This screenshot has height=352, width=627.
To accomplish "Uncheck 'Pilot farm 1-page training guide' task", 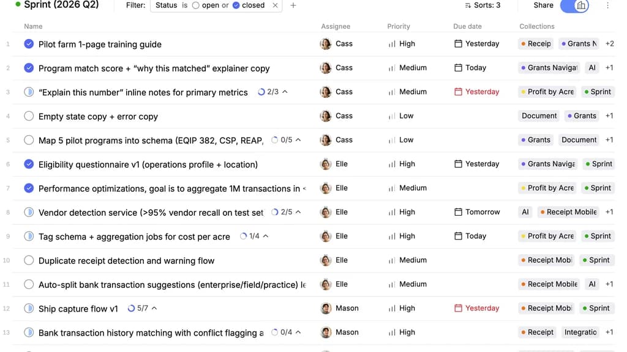I will click(x=29, y=44).
